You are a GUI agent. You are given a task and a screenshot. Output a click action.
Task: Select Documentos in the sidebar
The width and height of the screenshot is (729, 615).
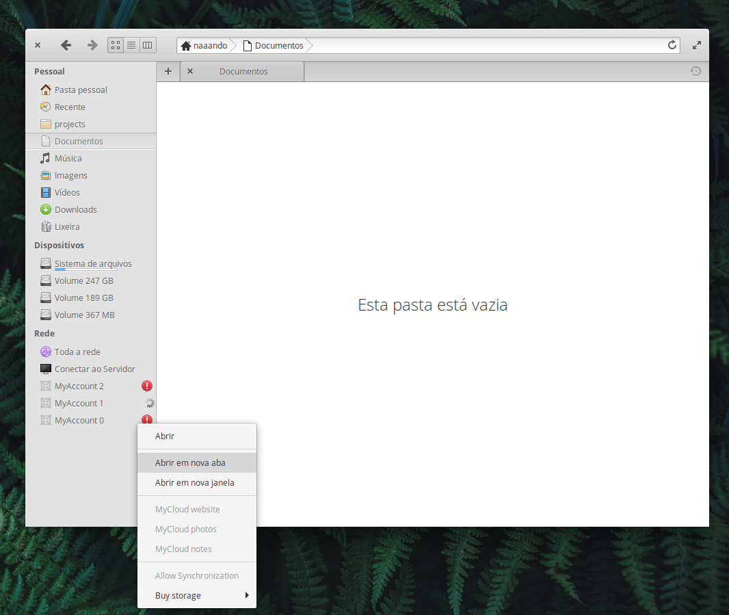(x=91, y=142)
